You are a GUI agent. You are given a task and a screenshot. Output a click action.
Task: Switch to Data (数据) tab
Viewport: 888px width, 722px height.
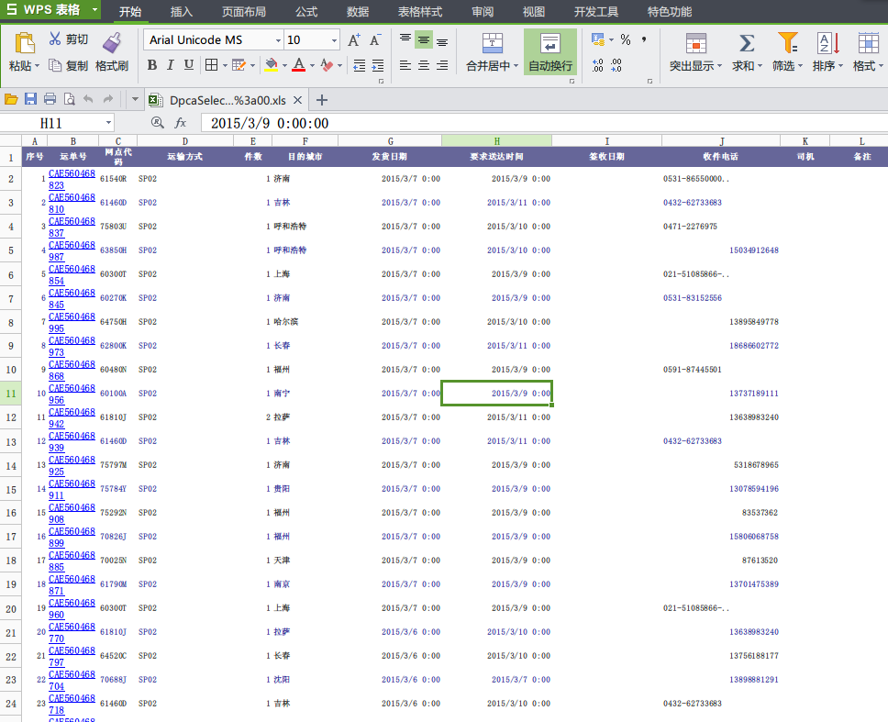358,11
